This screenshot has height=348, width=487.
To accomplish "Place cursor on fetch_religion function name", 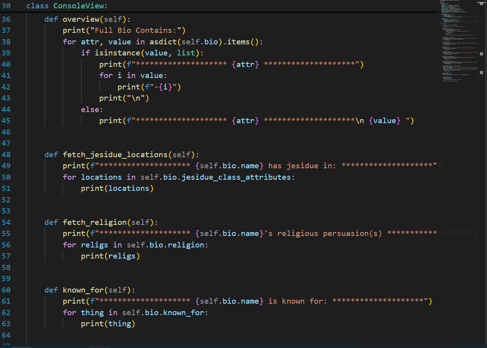I will pos(95,222).
